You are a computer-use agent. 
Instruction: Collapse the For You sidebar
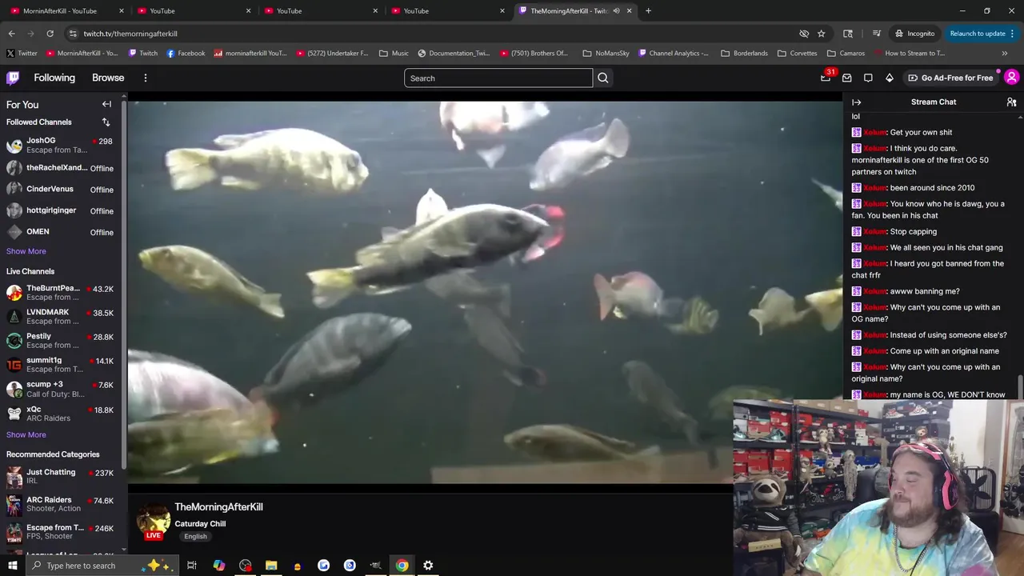(106, 104)
